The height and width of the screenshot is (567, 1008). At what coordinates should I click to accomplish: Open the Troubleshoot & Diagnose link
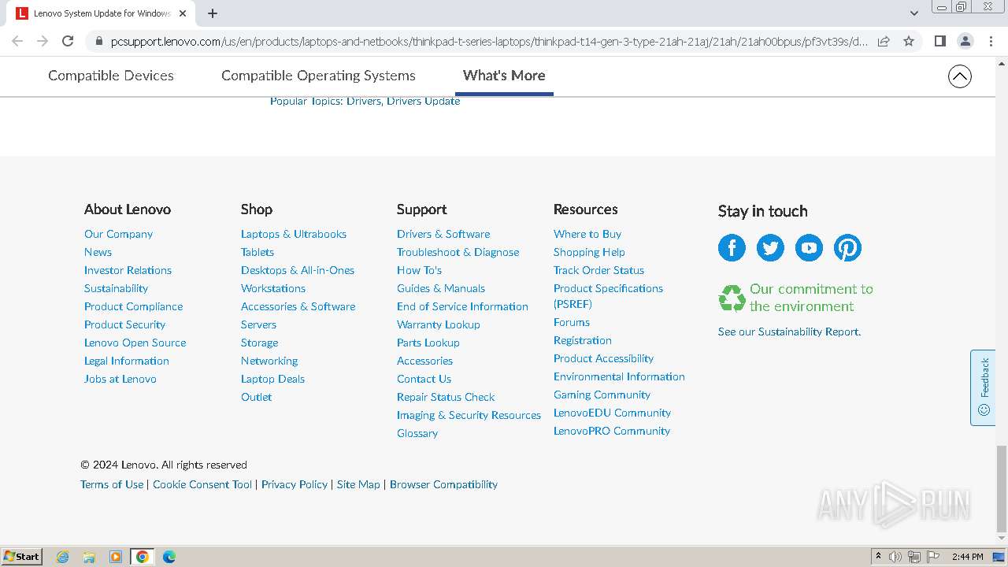tap(458, 252)
